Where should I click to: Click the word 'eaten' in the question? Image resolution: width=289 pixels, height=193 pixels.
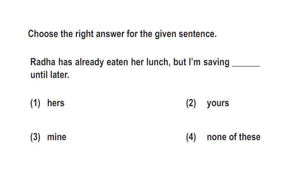tap(118, 62)
